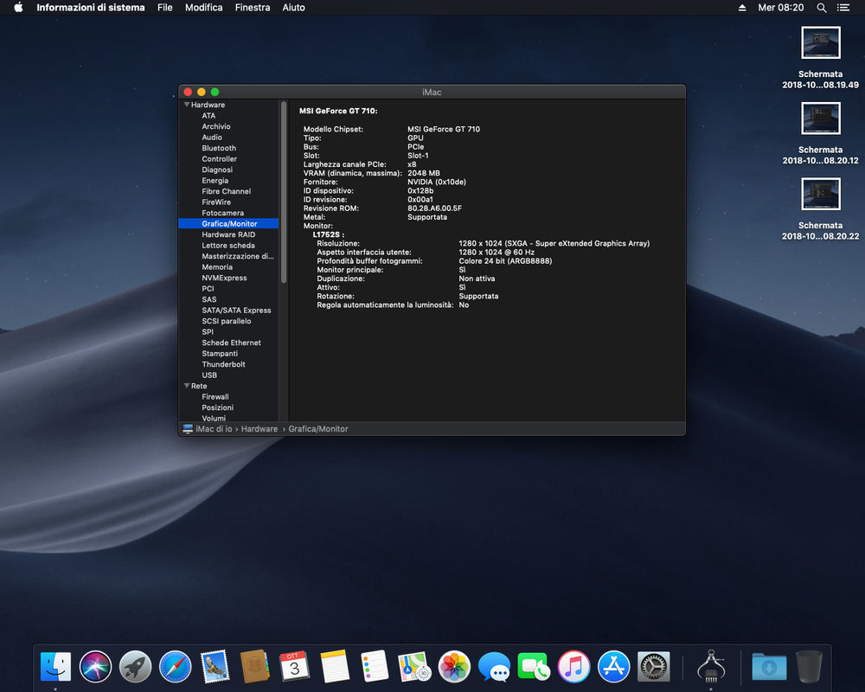Open Trash in Dock
The image size is (865, 692).
pyautogui.click(x=809, y=667)
